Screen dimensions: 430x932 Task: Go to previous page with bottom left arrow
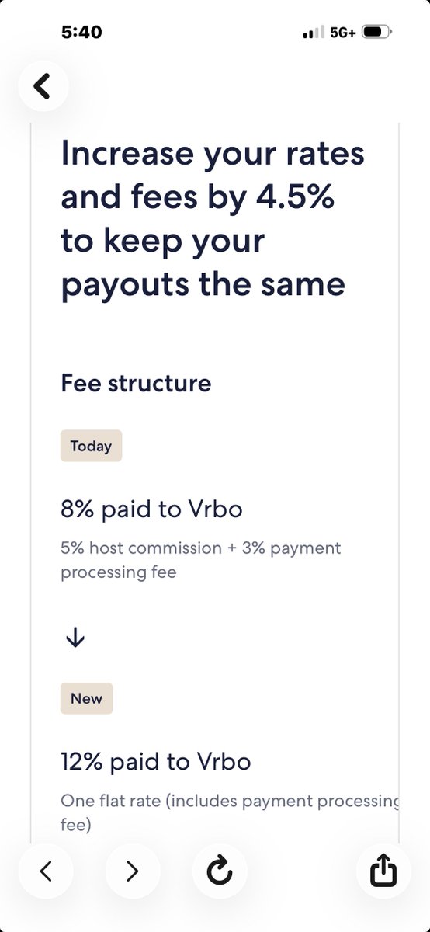(45, 872)
